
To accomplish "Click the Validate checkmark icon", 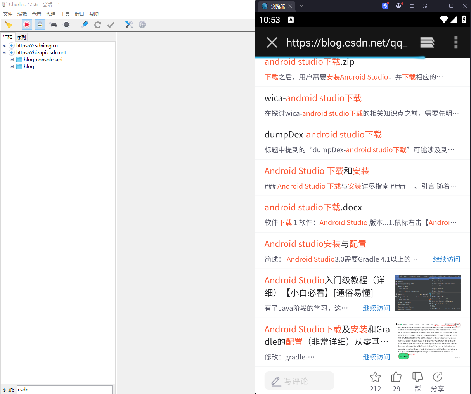I will pos(111,25).
